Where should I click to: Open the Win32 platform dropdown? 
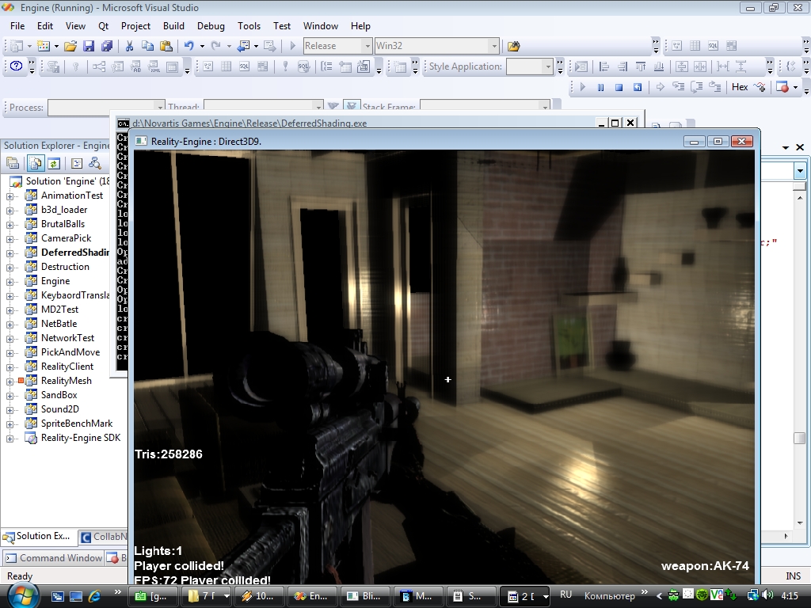(x=494, y=46)
